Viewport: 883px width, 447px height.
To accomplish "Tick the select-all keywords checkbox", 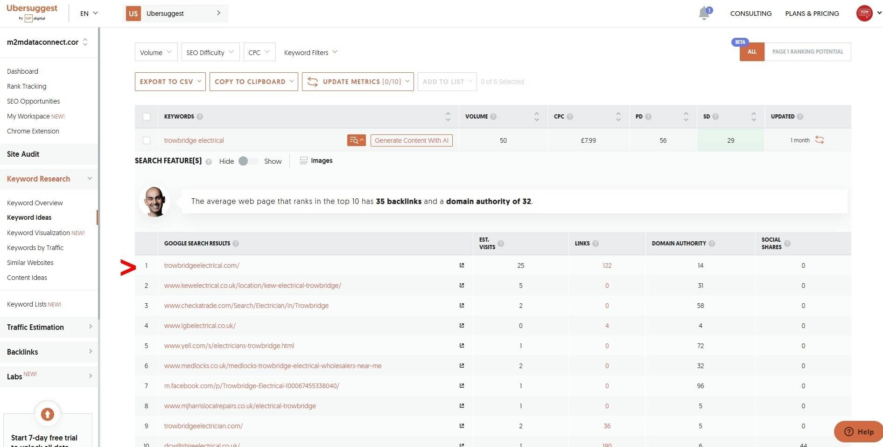I will 147,117.
